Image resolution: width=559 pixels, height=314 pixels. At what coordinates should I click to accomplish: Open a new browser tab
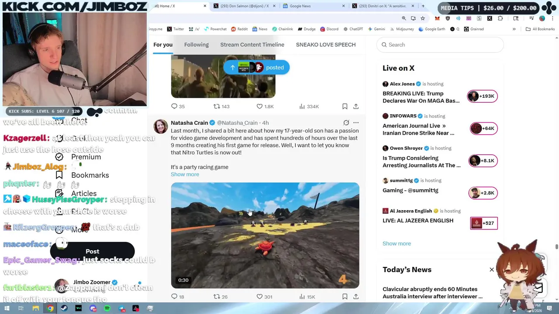(x=423, y=6)
